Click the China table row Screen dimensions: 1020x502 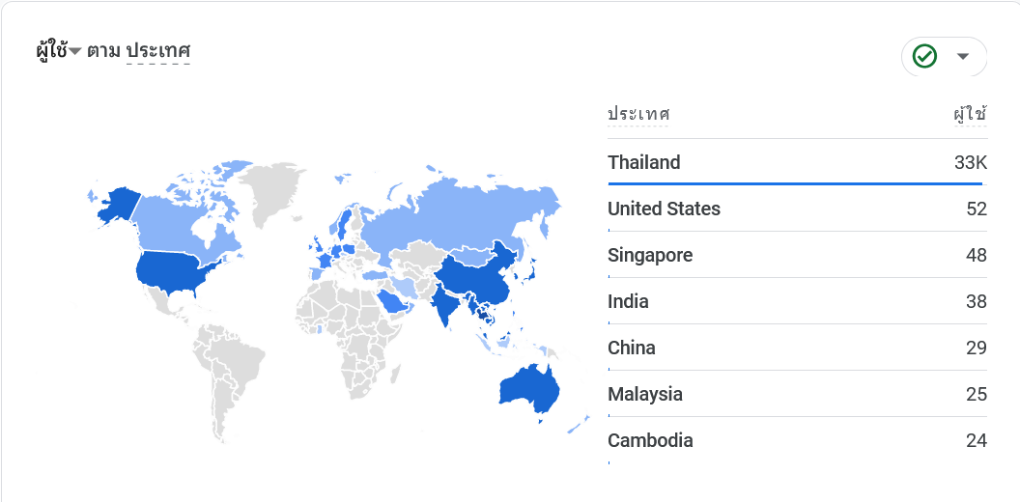tap(798, 348)
